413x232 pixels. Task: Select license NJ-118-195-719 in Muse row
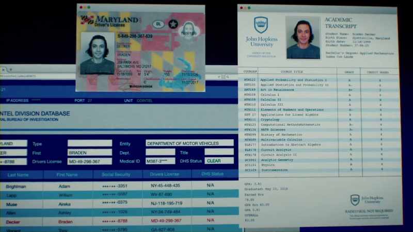coord(167,203)
